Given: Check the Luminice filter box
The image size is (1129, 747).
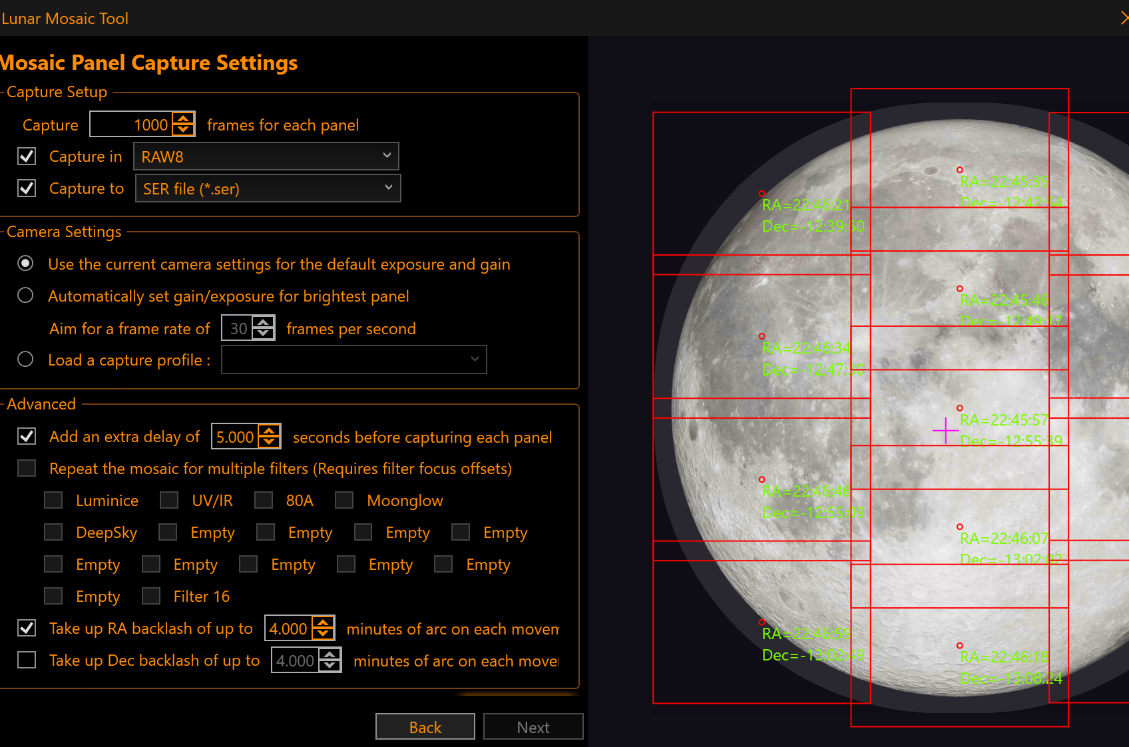Looking at the screenshot, I should 53,500.
